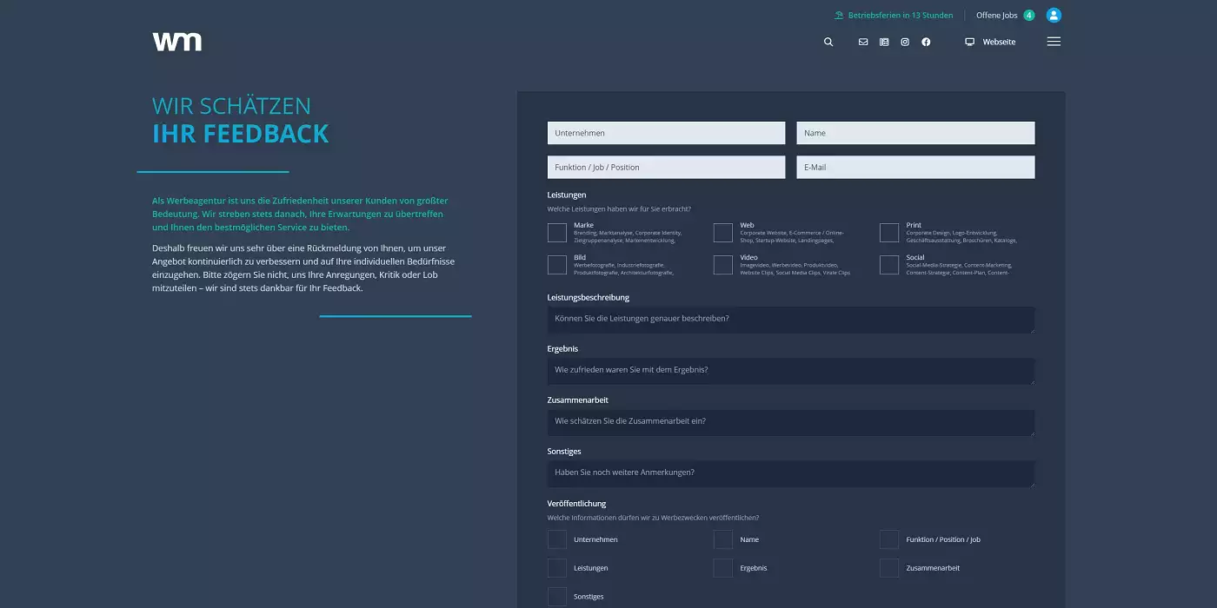Open the Offene Jobs link
The image size is (1217, 608).
pos(996,15)
